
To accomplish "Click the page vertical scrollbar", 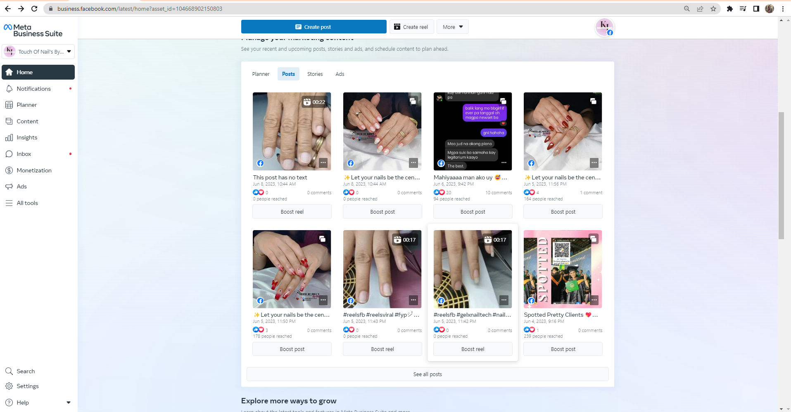I will click(x=781, y=176).
